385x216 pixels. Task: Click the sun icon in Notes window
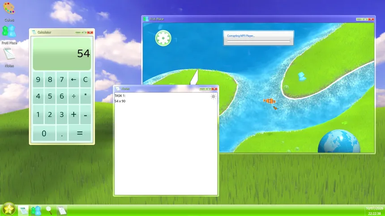[213, 96]
